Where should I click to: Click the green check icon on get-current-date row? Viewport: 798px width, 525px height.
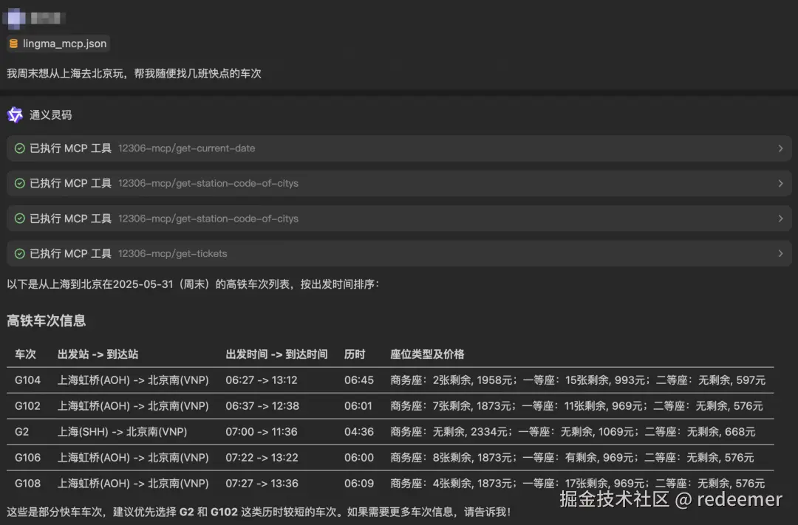point(19,148)
